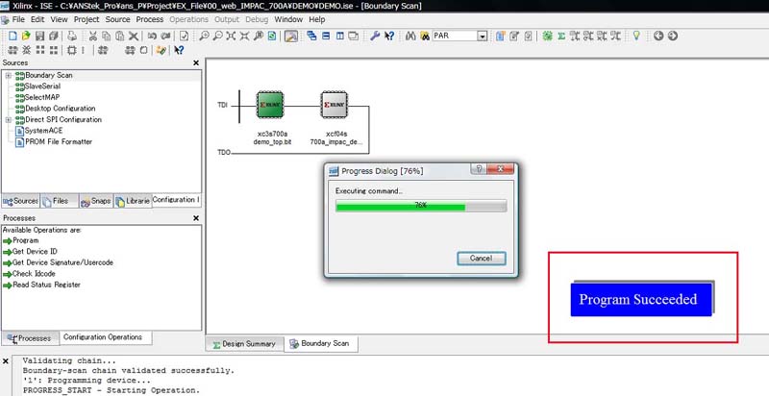Viewport: 769px width, 396px height.
Task: Open the View menu
Action: click(59, 19)
